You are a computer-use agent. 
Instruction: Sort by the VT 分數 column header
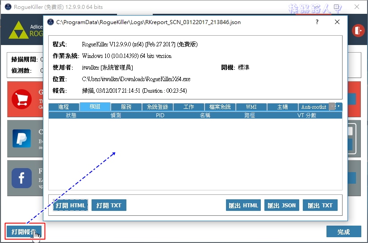pyautogui.click(x=307, y=115)
